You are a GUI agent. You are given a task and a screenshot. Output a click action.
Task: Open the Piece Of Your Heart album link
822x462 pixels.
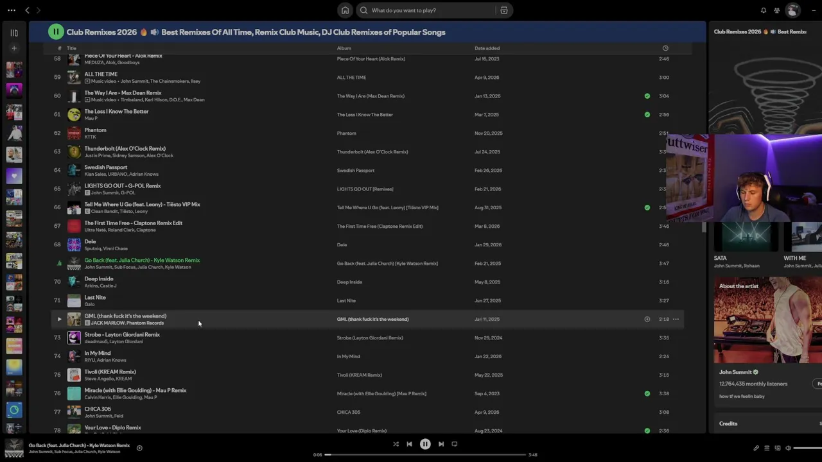coord(371,59)
